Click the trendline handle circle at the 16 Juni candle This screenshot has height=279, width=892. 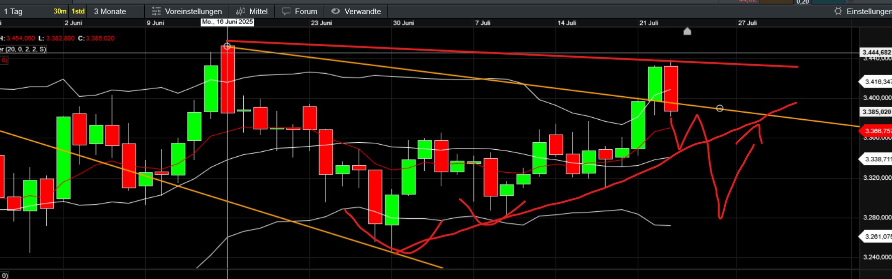point(227,46)
